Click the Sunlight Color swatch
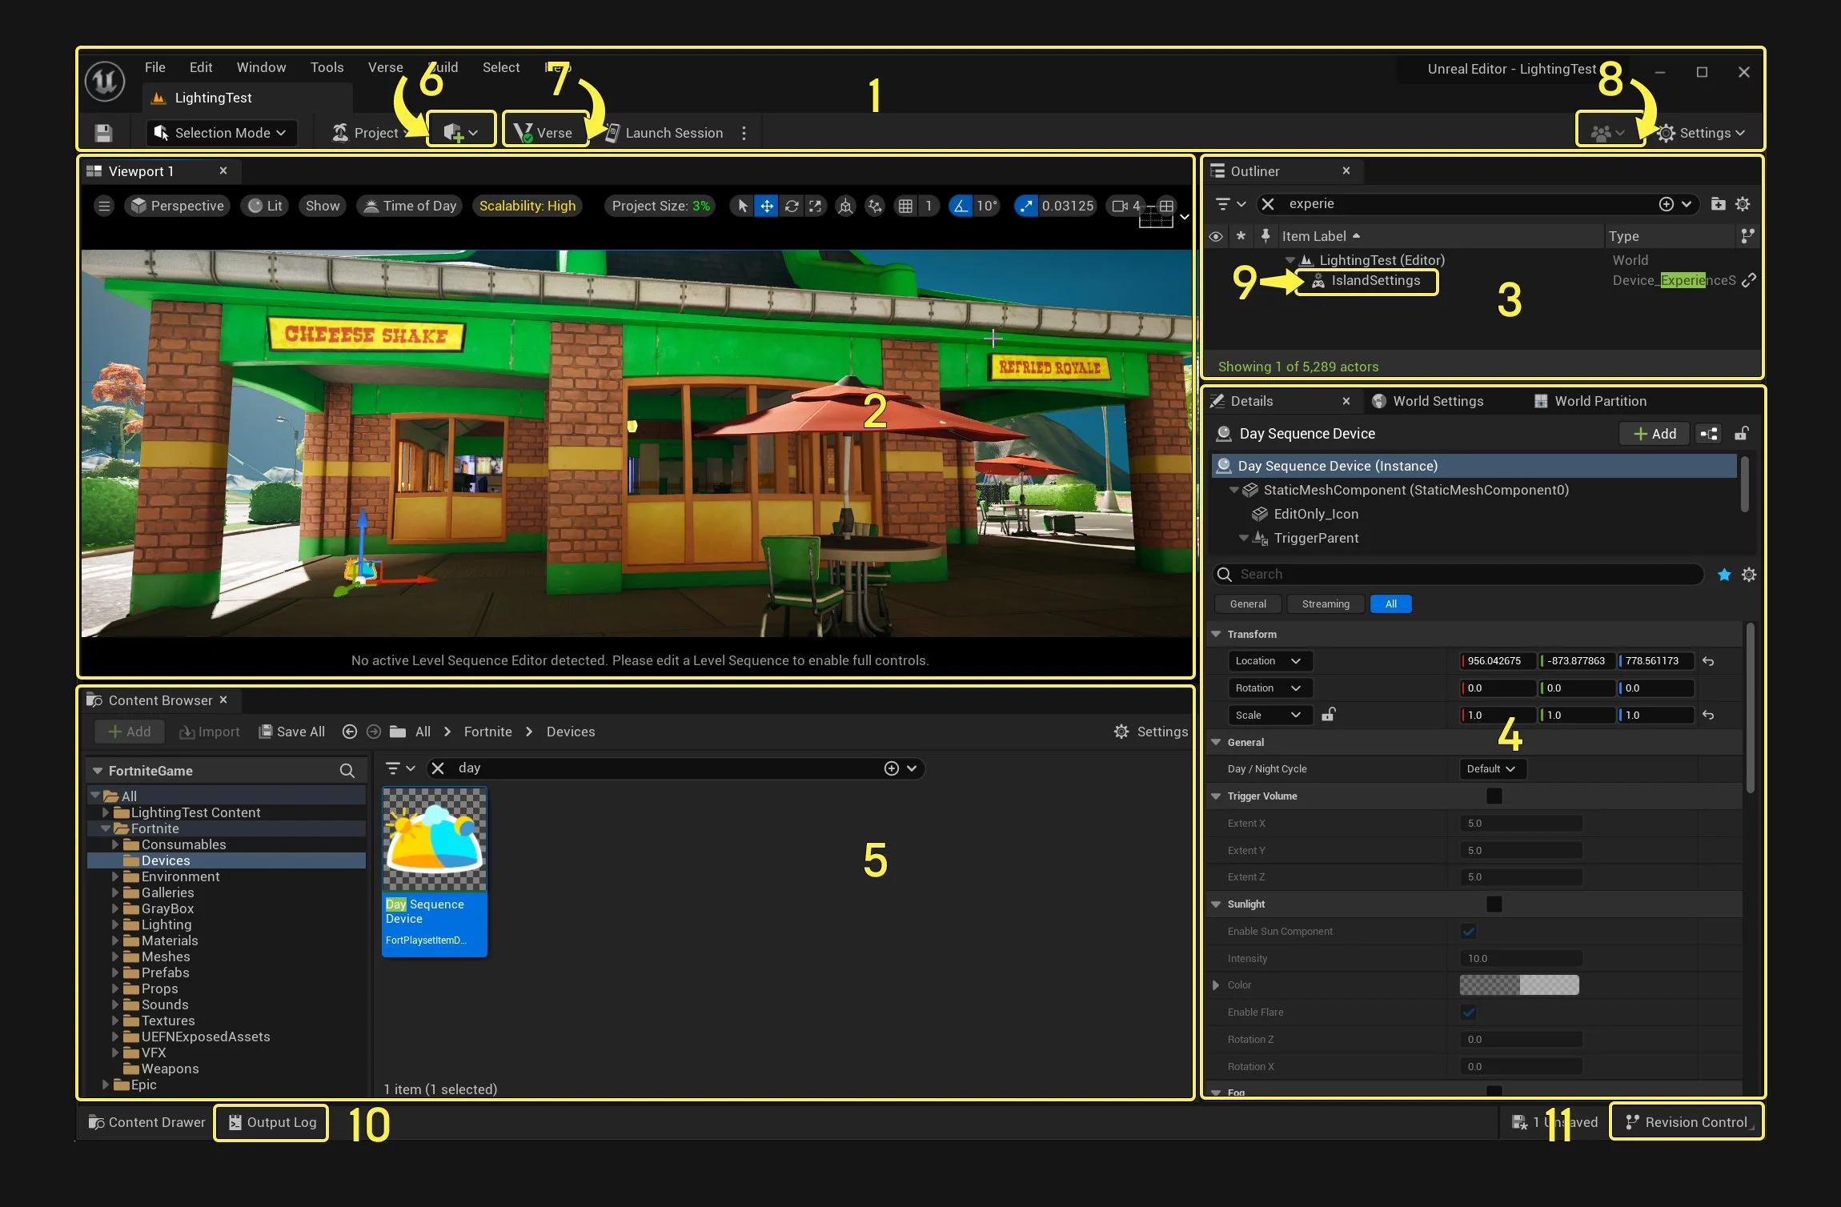Screen dimensions: 1841x1207 point(1518,985)
